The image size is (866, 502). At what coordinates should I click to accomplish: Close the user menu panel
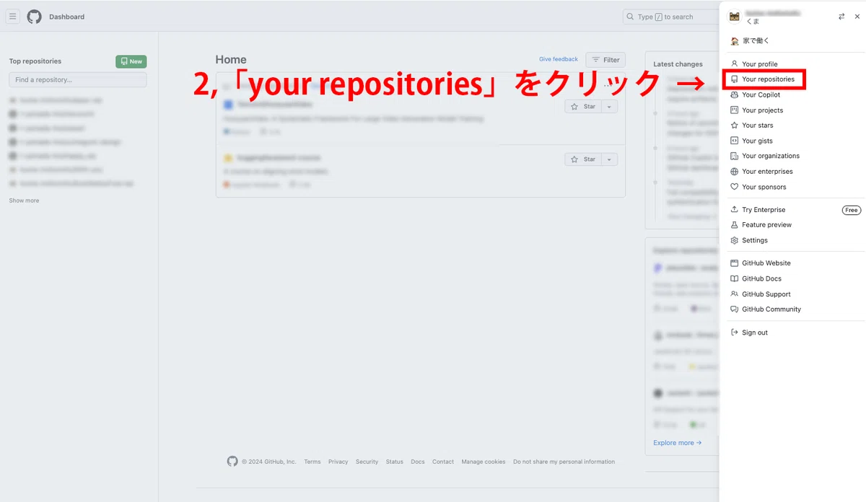click(857, 17)
